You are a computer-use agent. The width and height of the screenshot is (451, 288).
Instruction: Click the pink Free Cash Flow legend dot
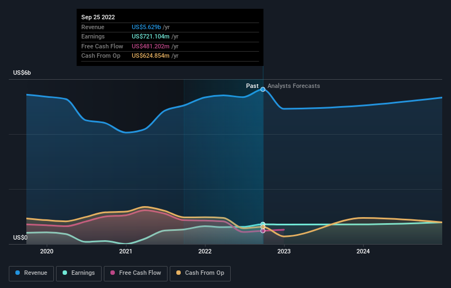(x=113, y=273)
